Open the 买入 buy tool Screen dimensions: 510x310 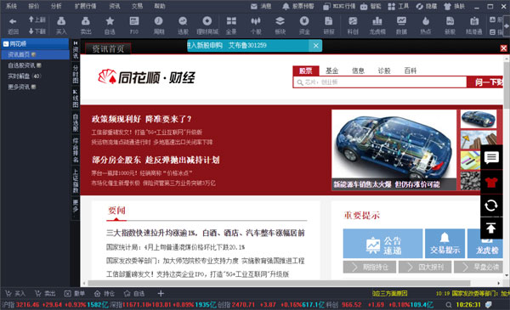[x=61, y=25]
